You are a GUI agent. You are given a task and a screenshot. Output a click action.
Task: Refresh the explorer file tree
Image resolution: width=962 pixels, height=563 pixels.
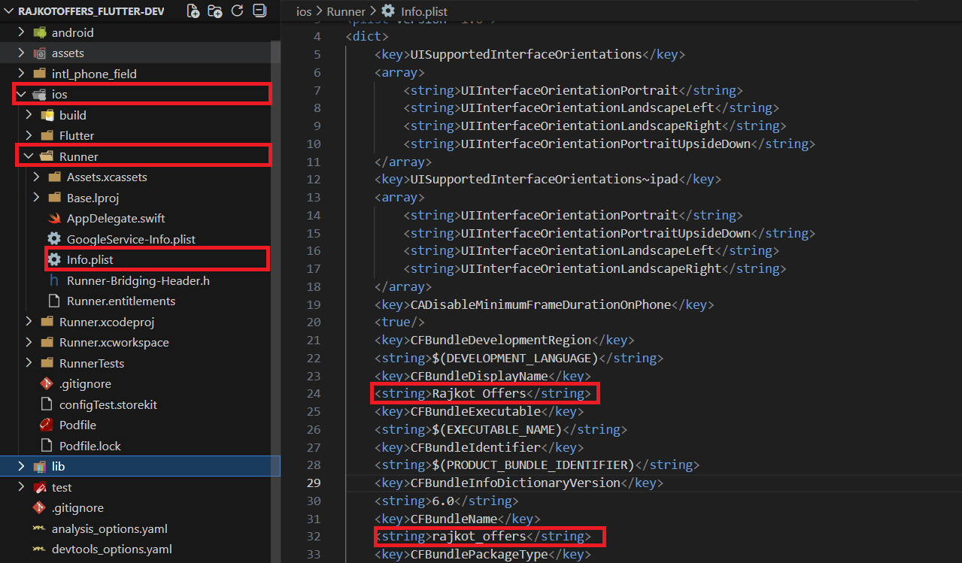click(237, 11)
